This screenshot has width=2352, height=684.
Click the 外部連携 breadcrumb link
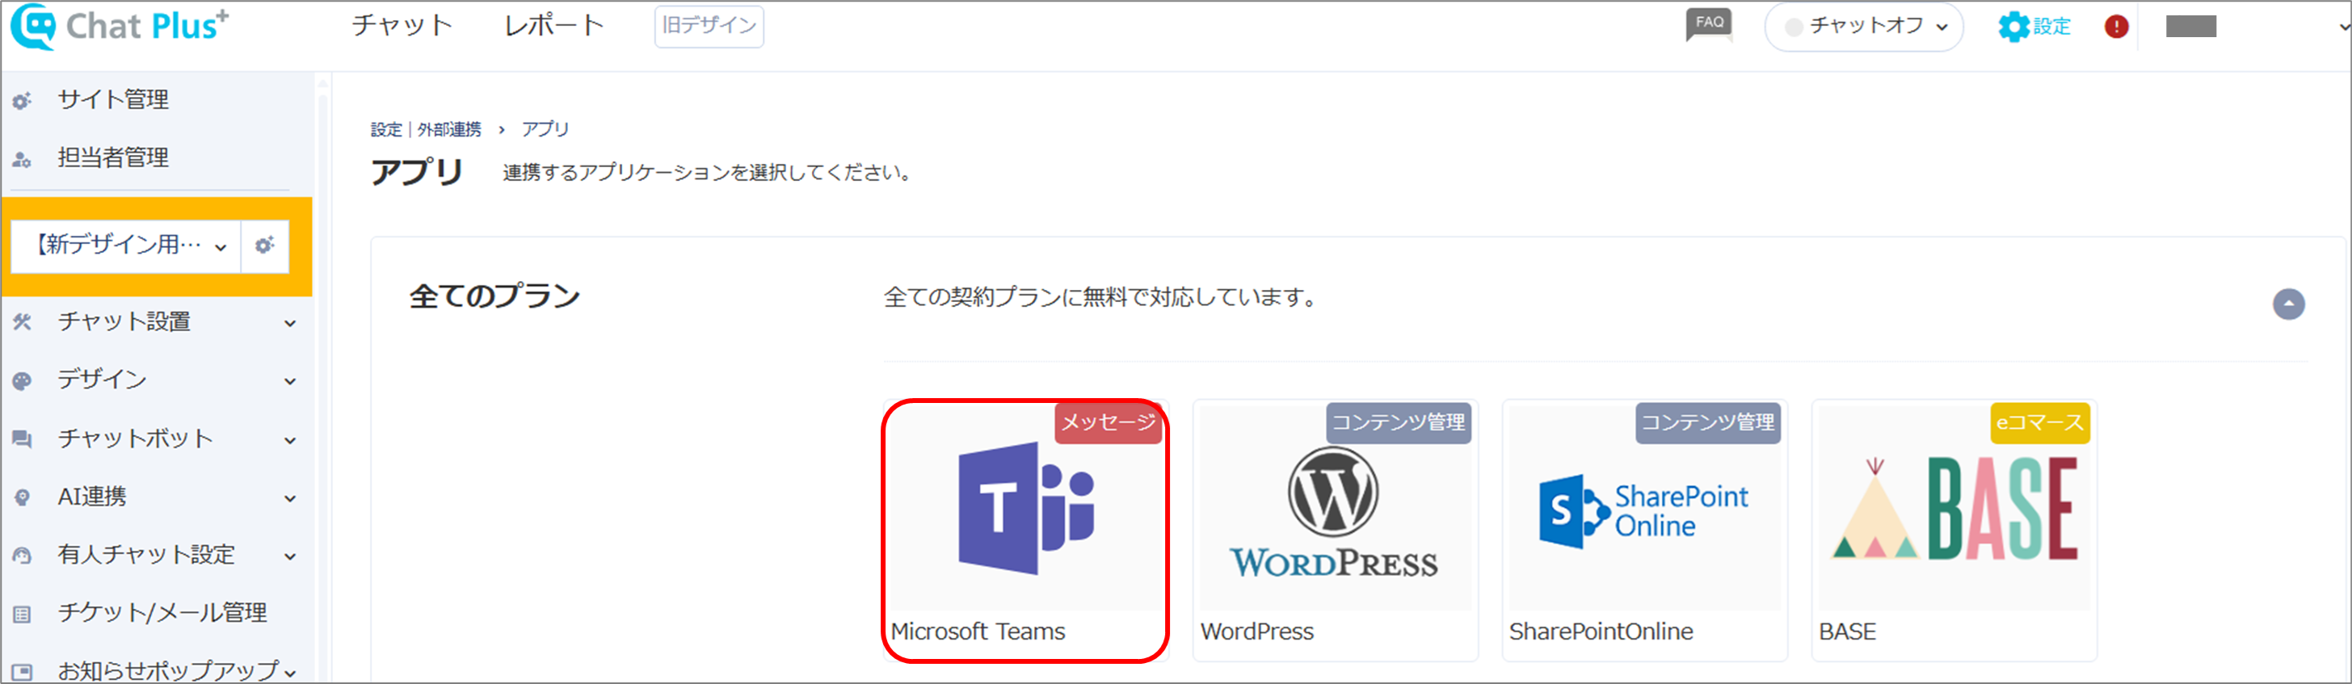pyautogui.click(x=449, y=129)
